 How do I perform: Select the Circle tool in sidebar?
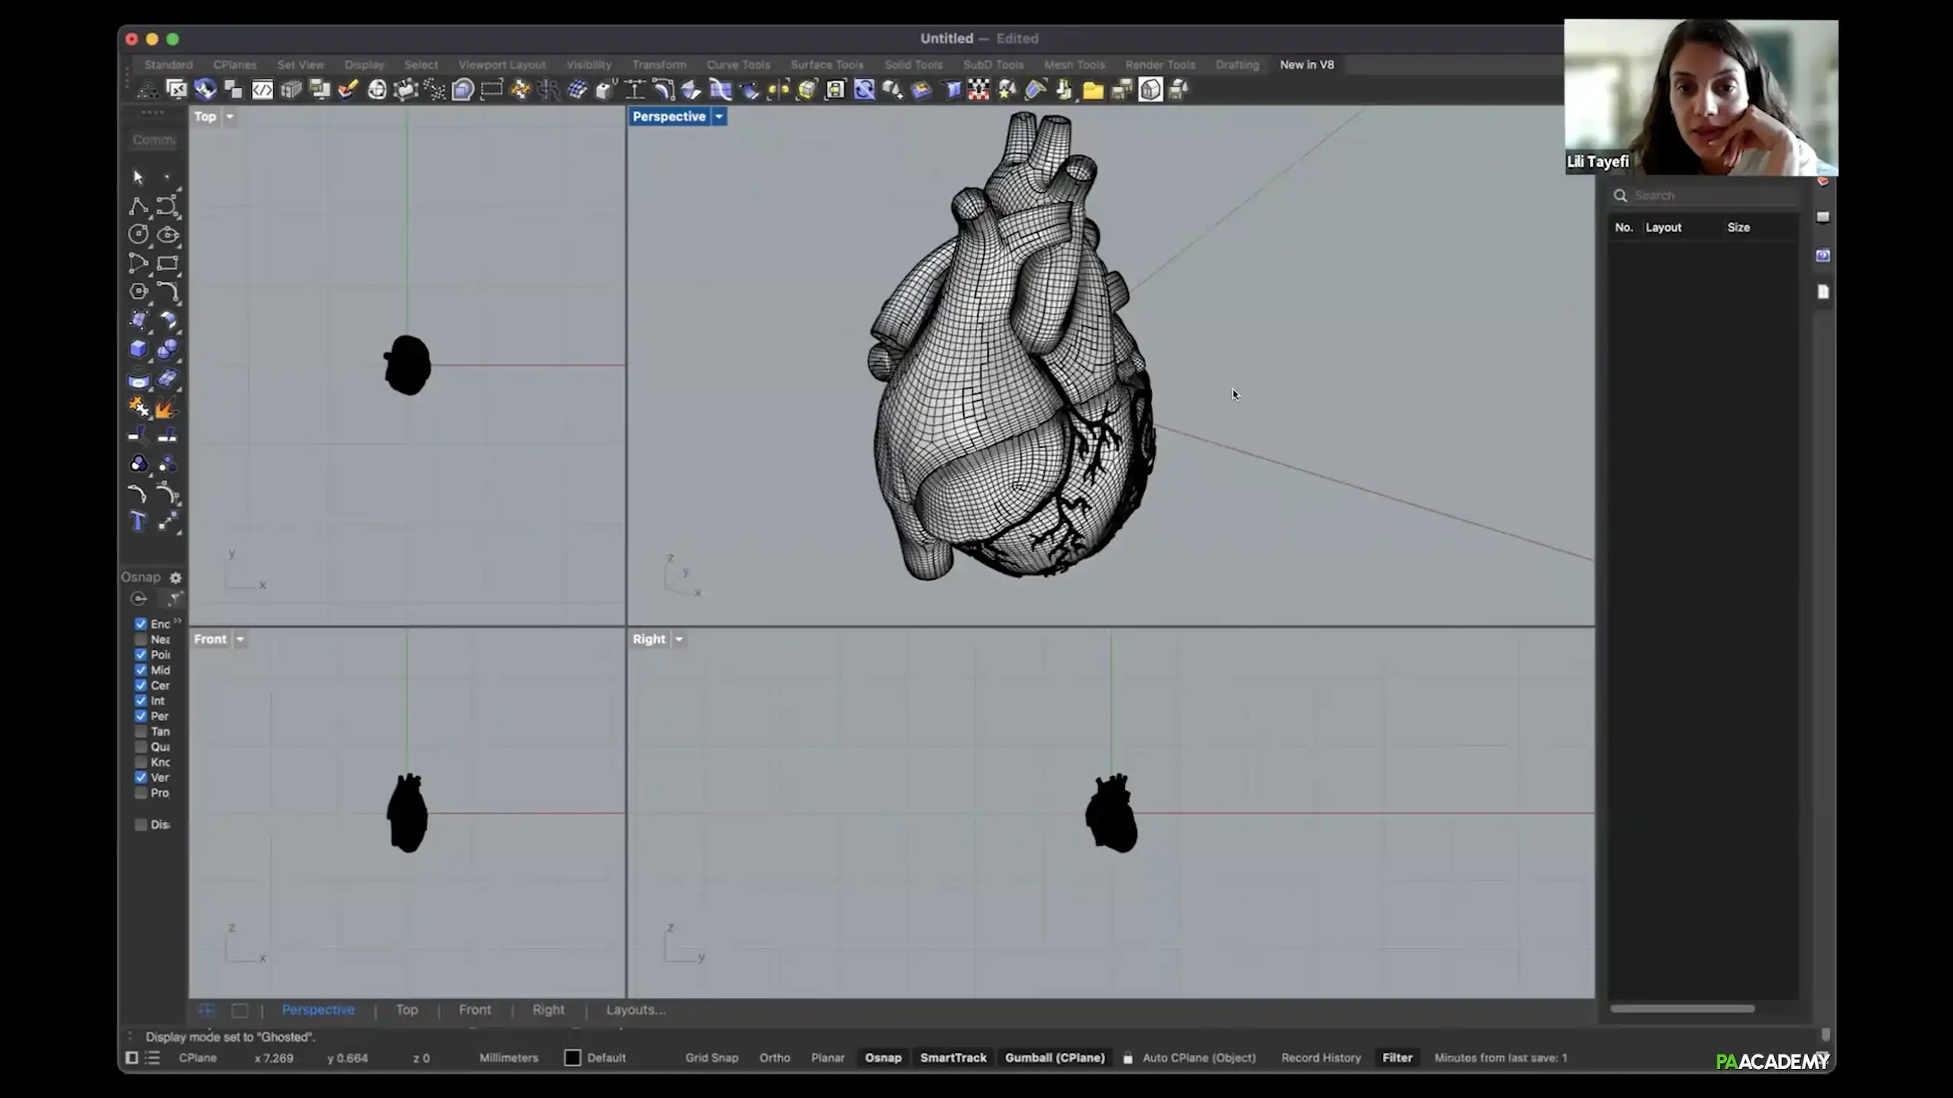point(138,234)
